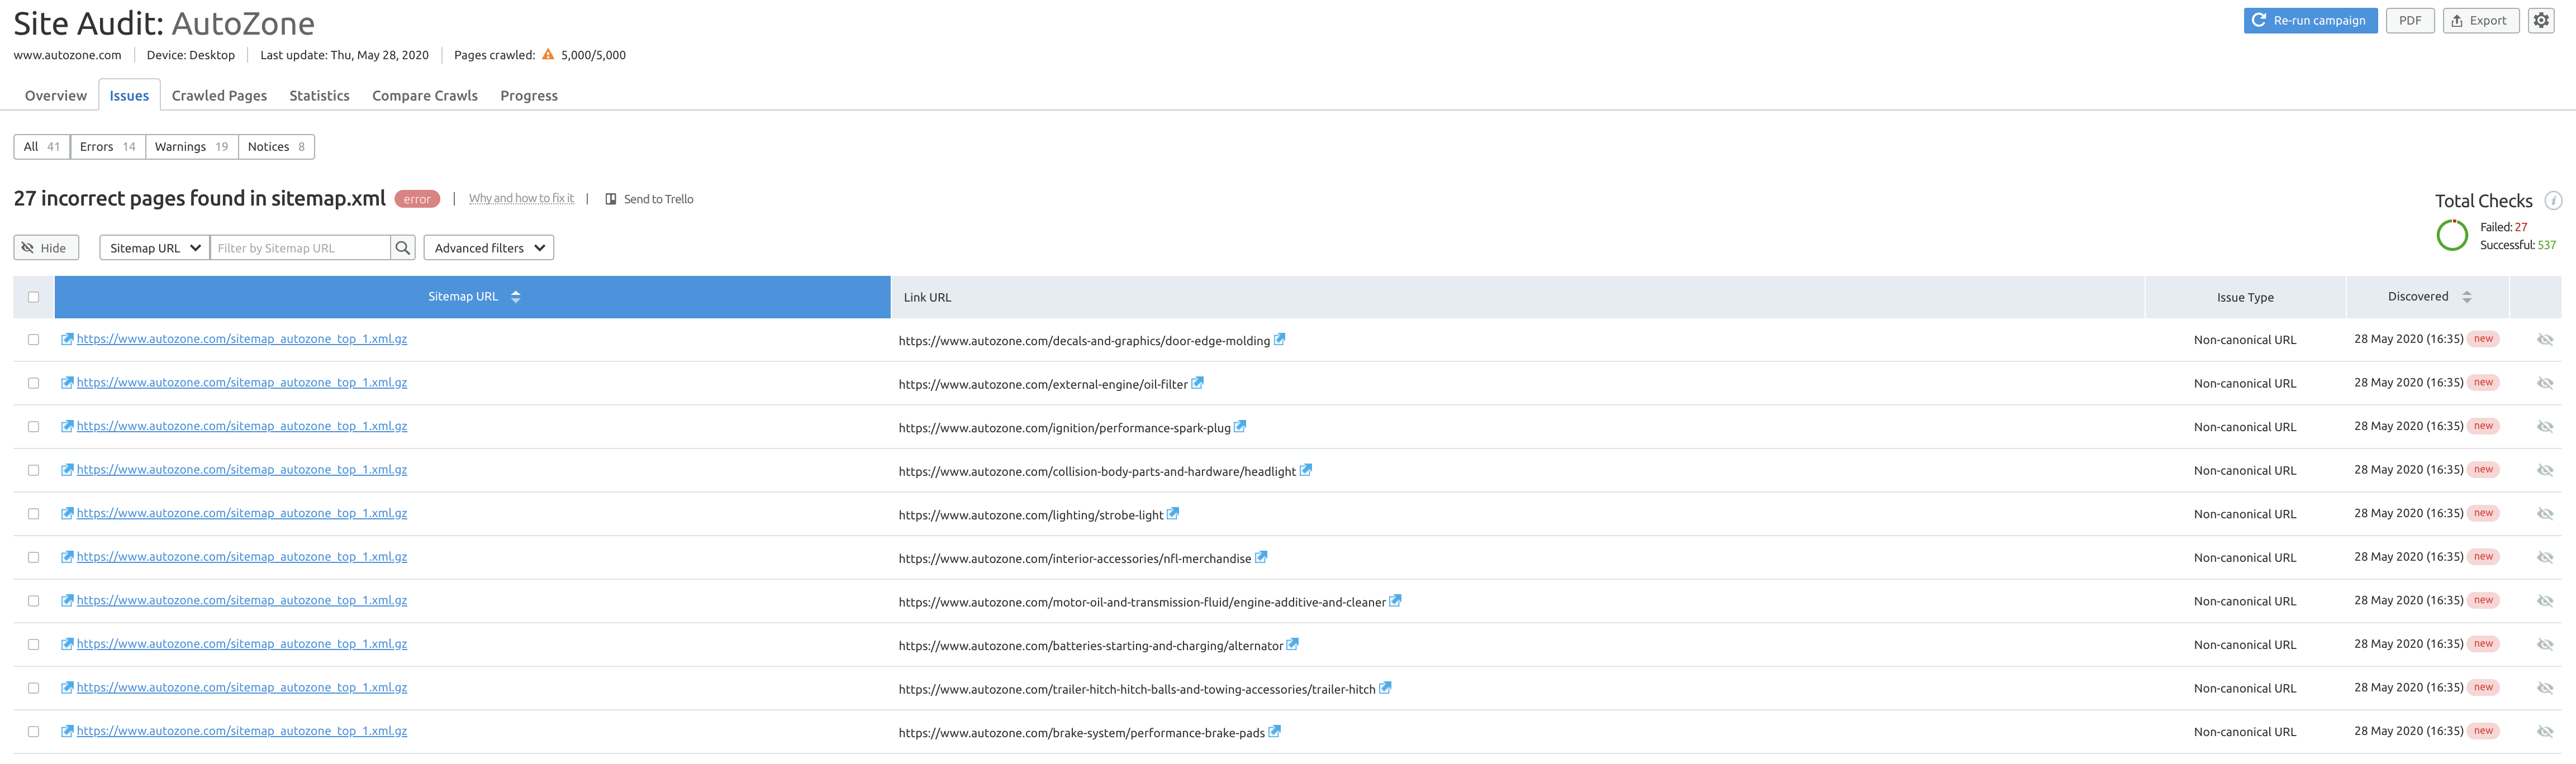
Task: Click the PDF button
Action: coord(2410,20)
